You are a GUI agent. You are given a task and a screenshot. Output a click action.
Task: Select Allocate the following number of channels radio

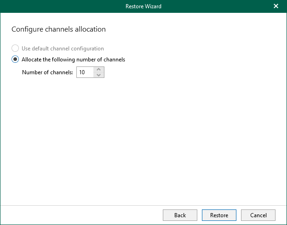point(16,60)
